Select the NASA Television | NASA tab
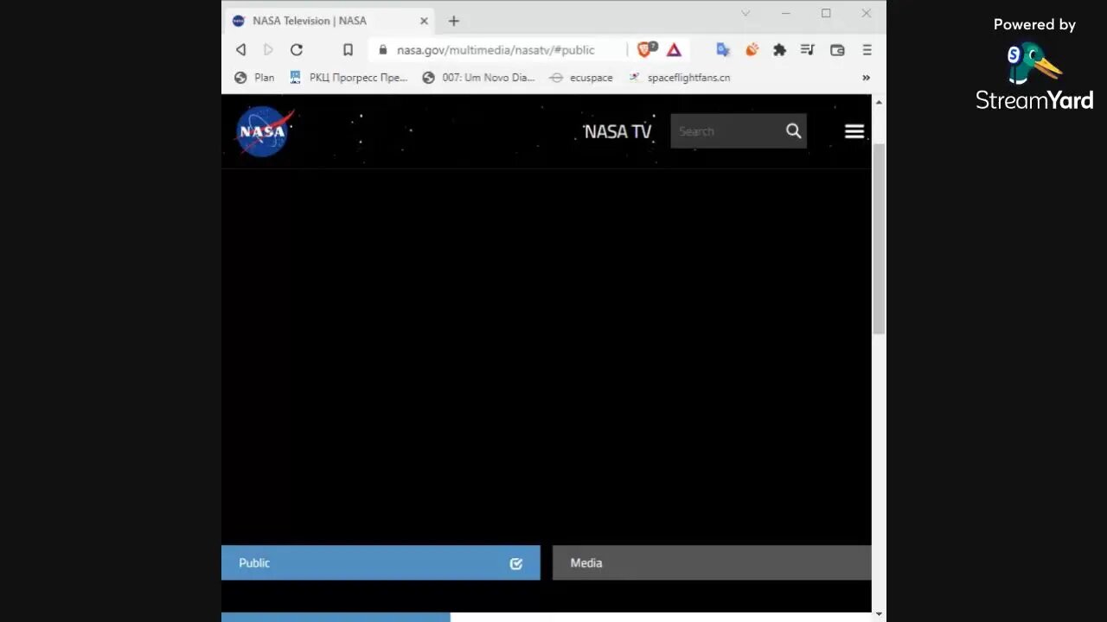Screen dimensions: 1107x622 [x=330, y=21]
